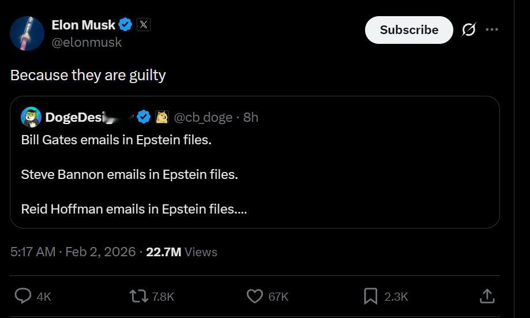Open the three-dot more options menu

pyautogui.click(x=492, y=29)
